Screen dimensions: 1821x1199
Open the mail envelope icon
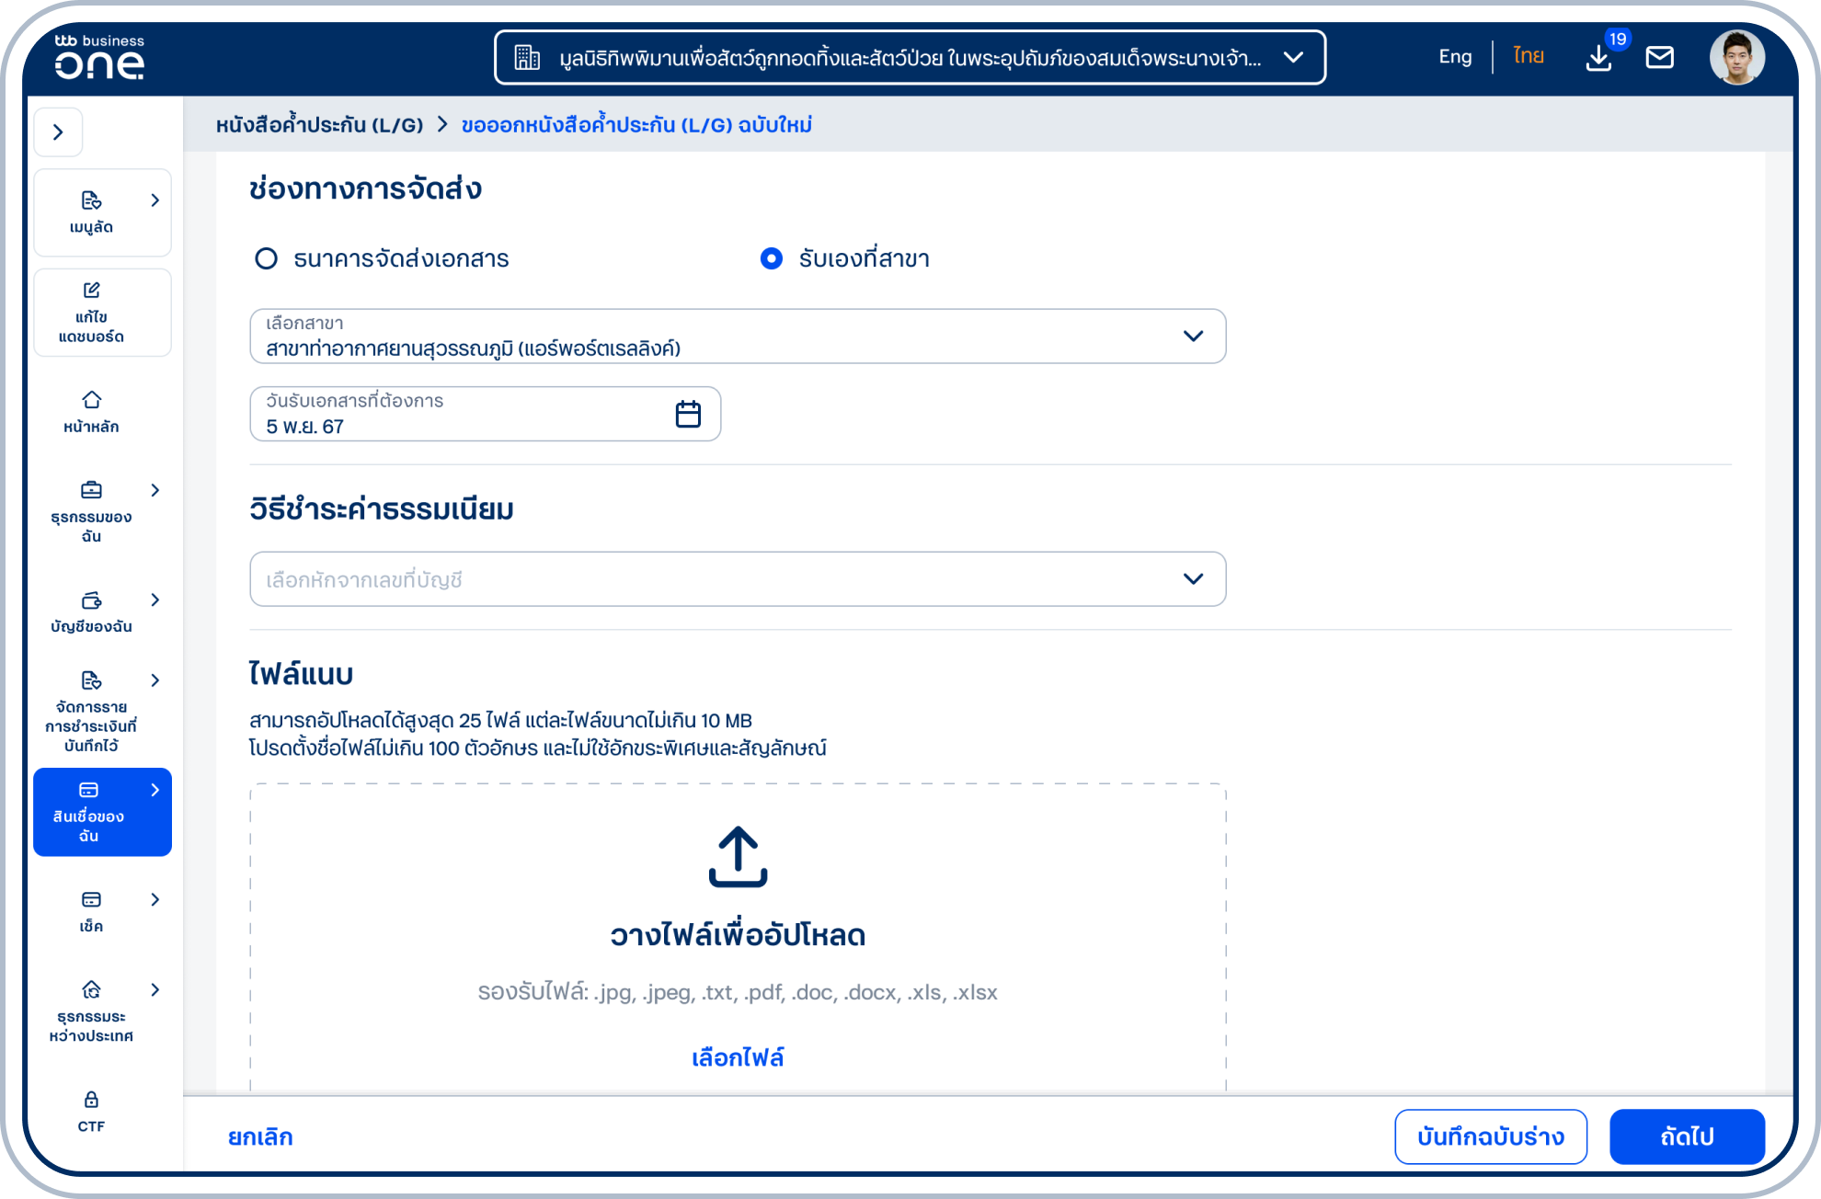click(1659, 57)
